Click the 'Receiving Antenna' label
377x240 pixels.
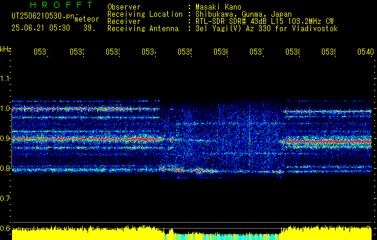pos(143,29)
